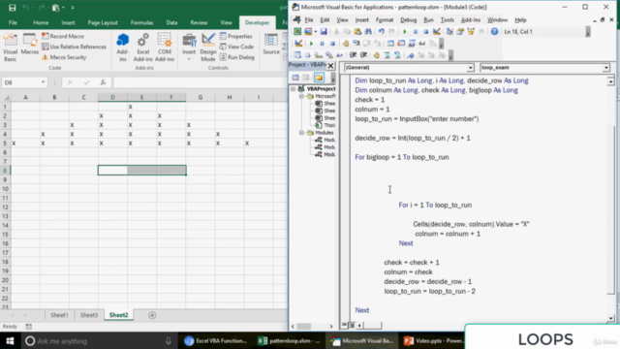The width and height of the screenshot is (620, 349).
Task: Open the Debug menu in VBA editor
Action: tap(408, 19)
